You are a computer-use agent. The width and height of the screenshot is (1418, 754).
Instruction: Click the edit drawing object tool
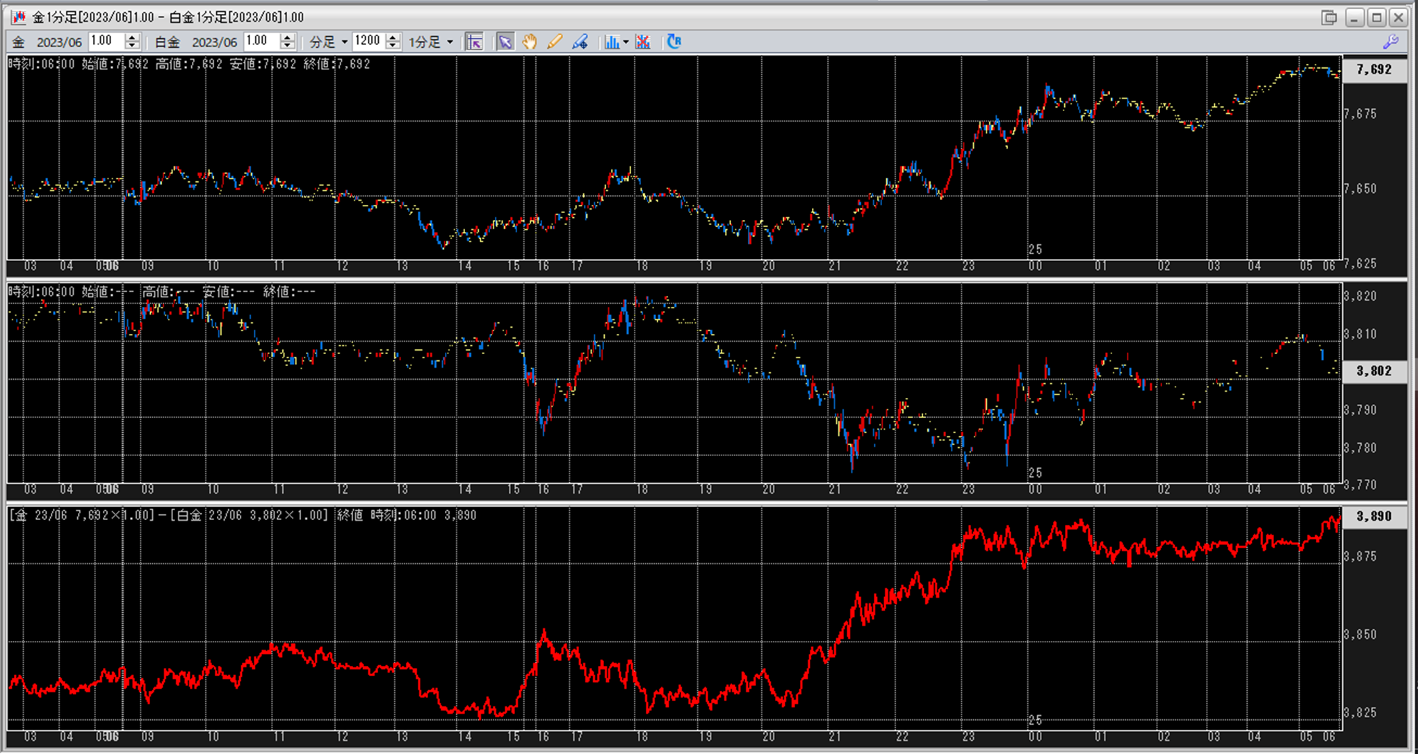tap(580, 42)
